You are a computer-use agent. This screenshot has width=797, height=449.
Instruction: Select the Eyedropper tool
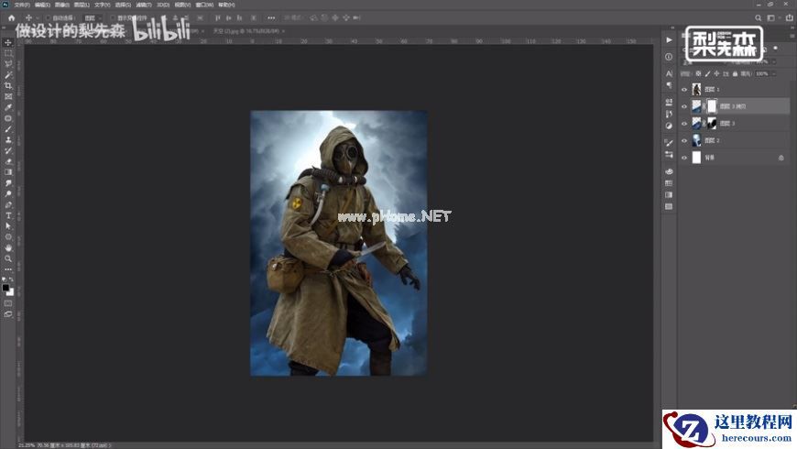coord(8,107)
